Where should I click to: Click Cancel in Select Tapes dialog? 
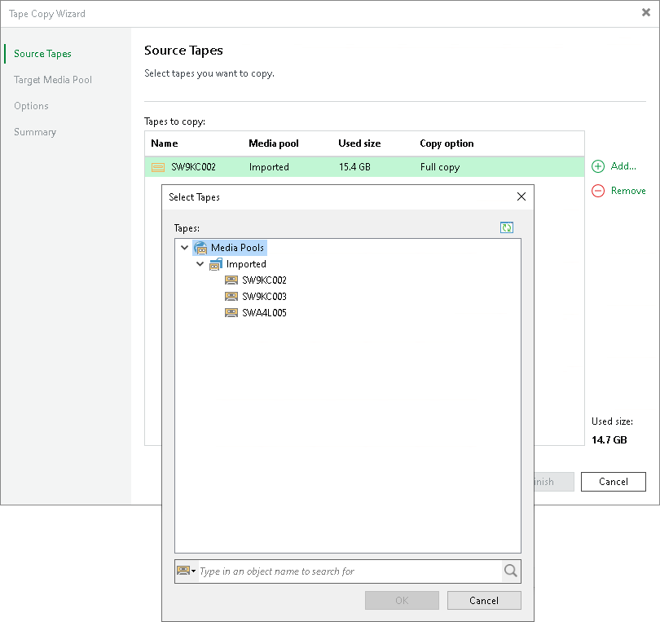[x=484, y=601]
